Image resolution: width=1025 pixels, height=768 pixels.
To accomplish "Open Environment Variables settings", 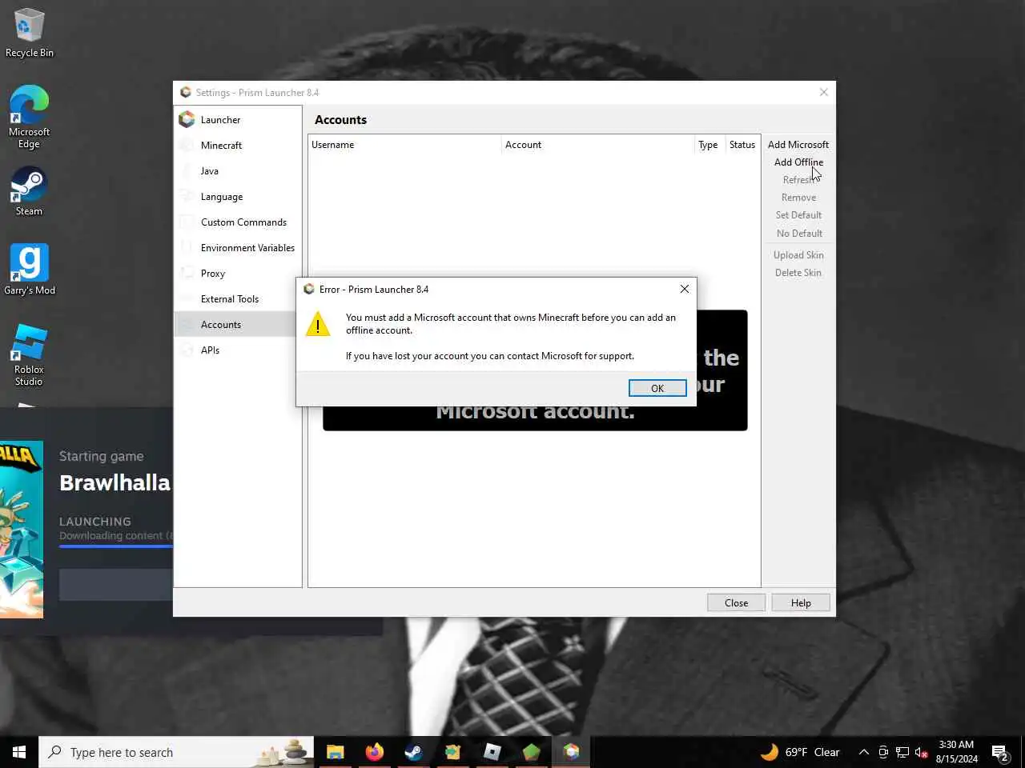I will pos(238,248).
